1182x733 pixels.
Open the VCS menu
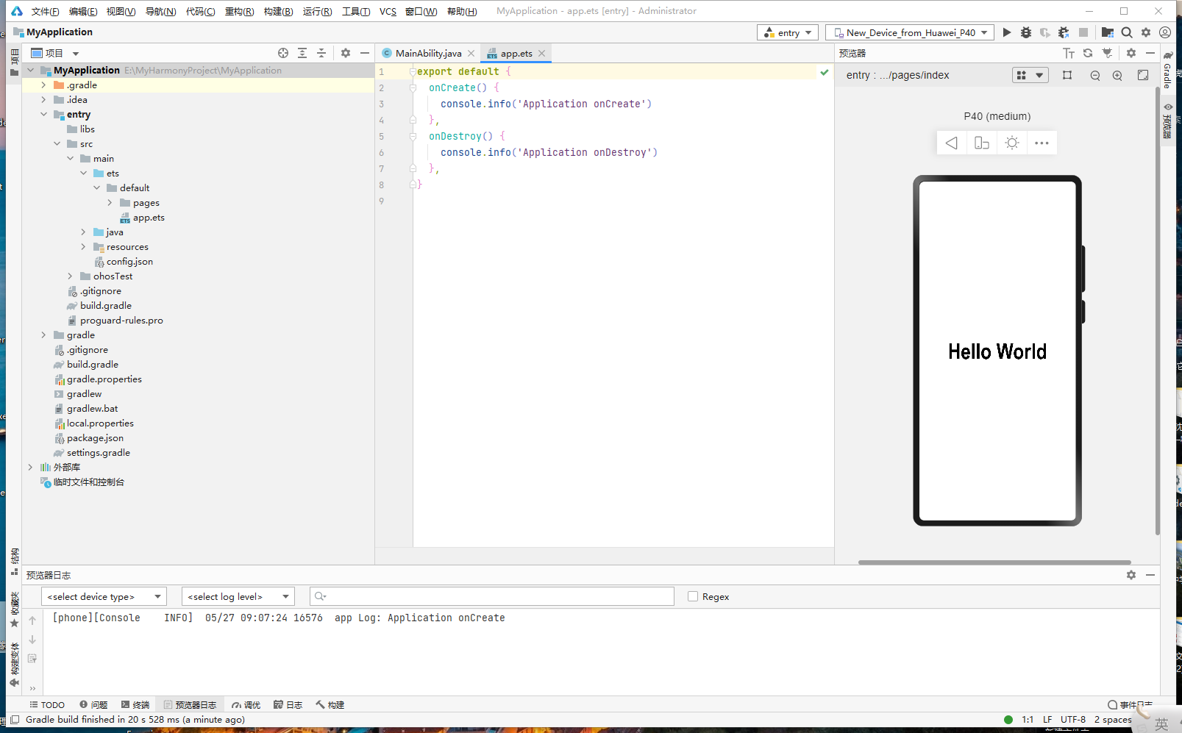coord(388,11)
